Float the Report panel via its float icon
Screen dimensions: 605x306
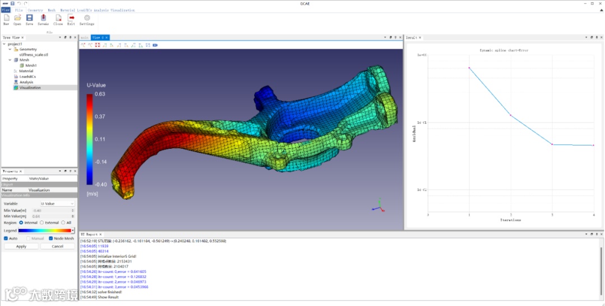(592, 234)
